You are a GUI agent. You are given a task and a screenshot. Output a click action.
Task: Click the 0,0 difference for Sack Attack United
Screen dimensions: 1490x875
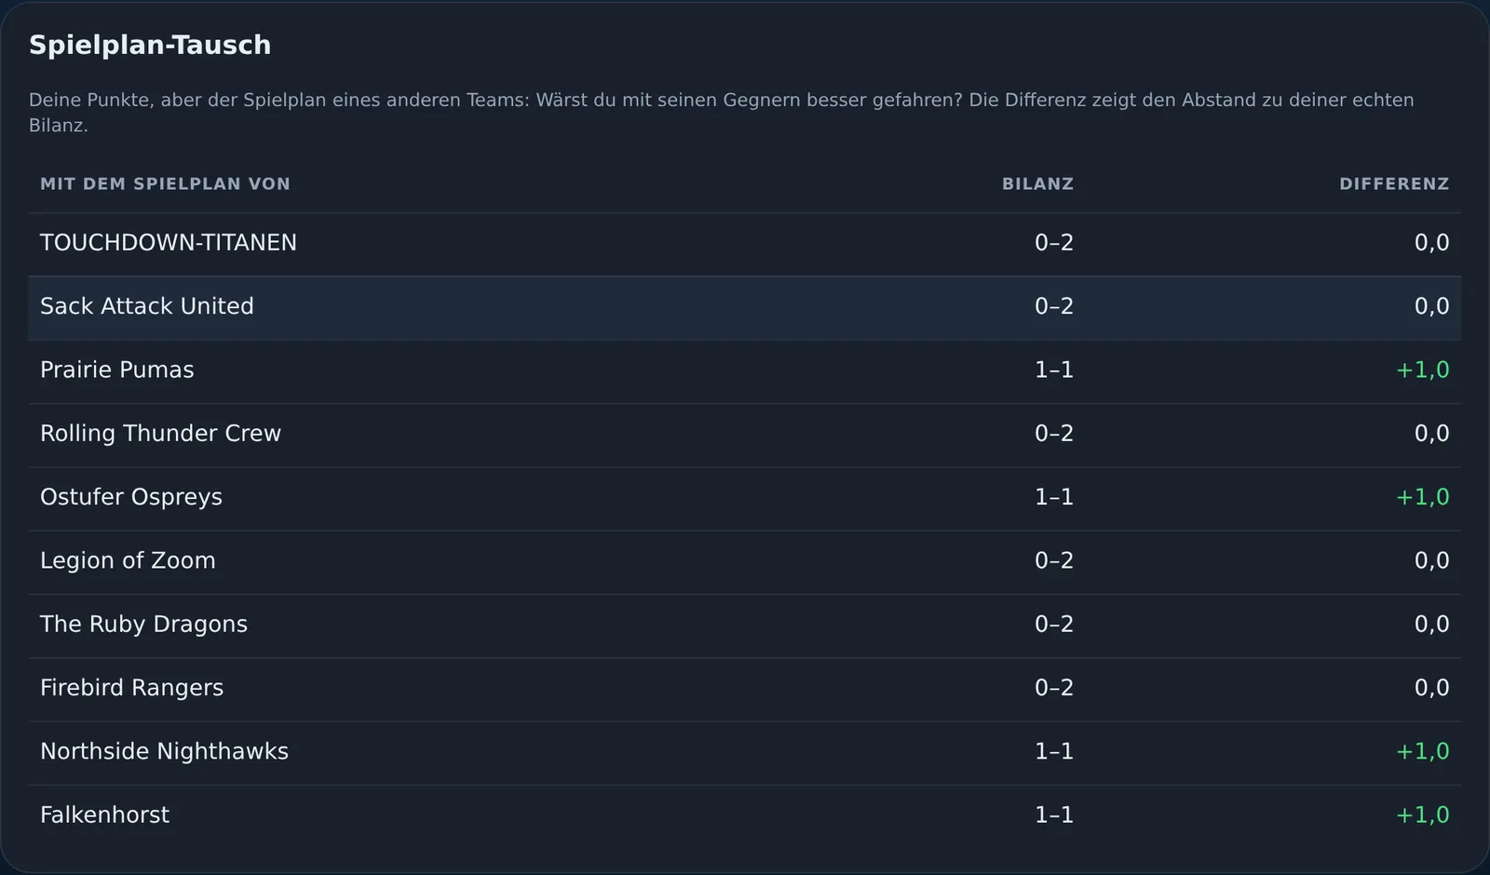tap(1432, 306)
